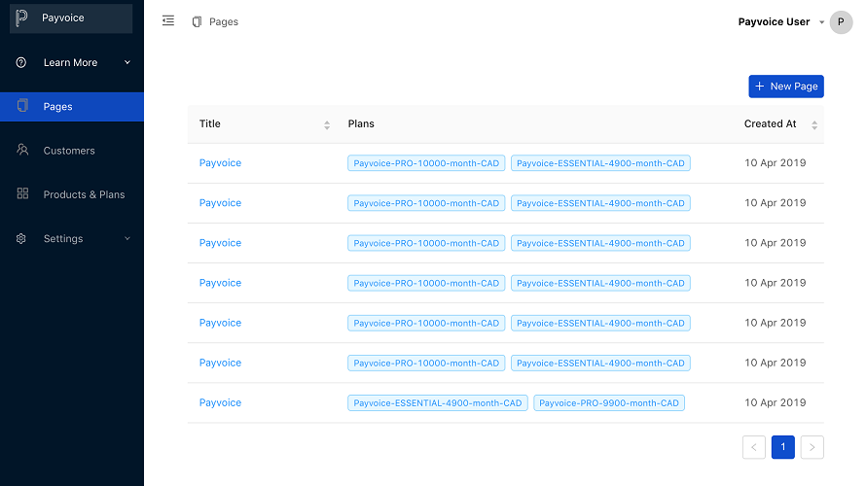The height and width of the screenshot is (486, 866).
Task: Open the Payvoice link in the fourth row
Action: [220, 283]
